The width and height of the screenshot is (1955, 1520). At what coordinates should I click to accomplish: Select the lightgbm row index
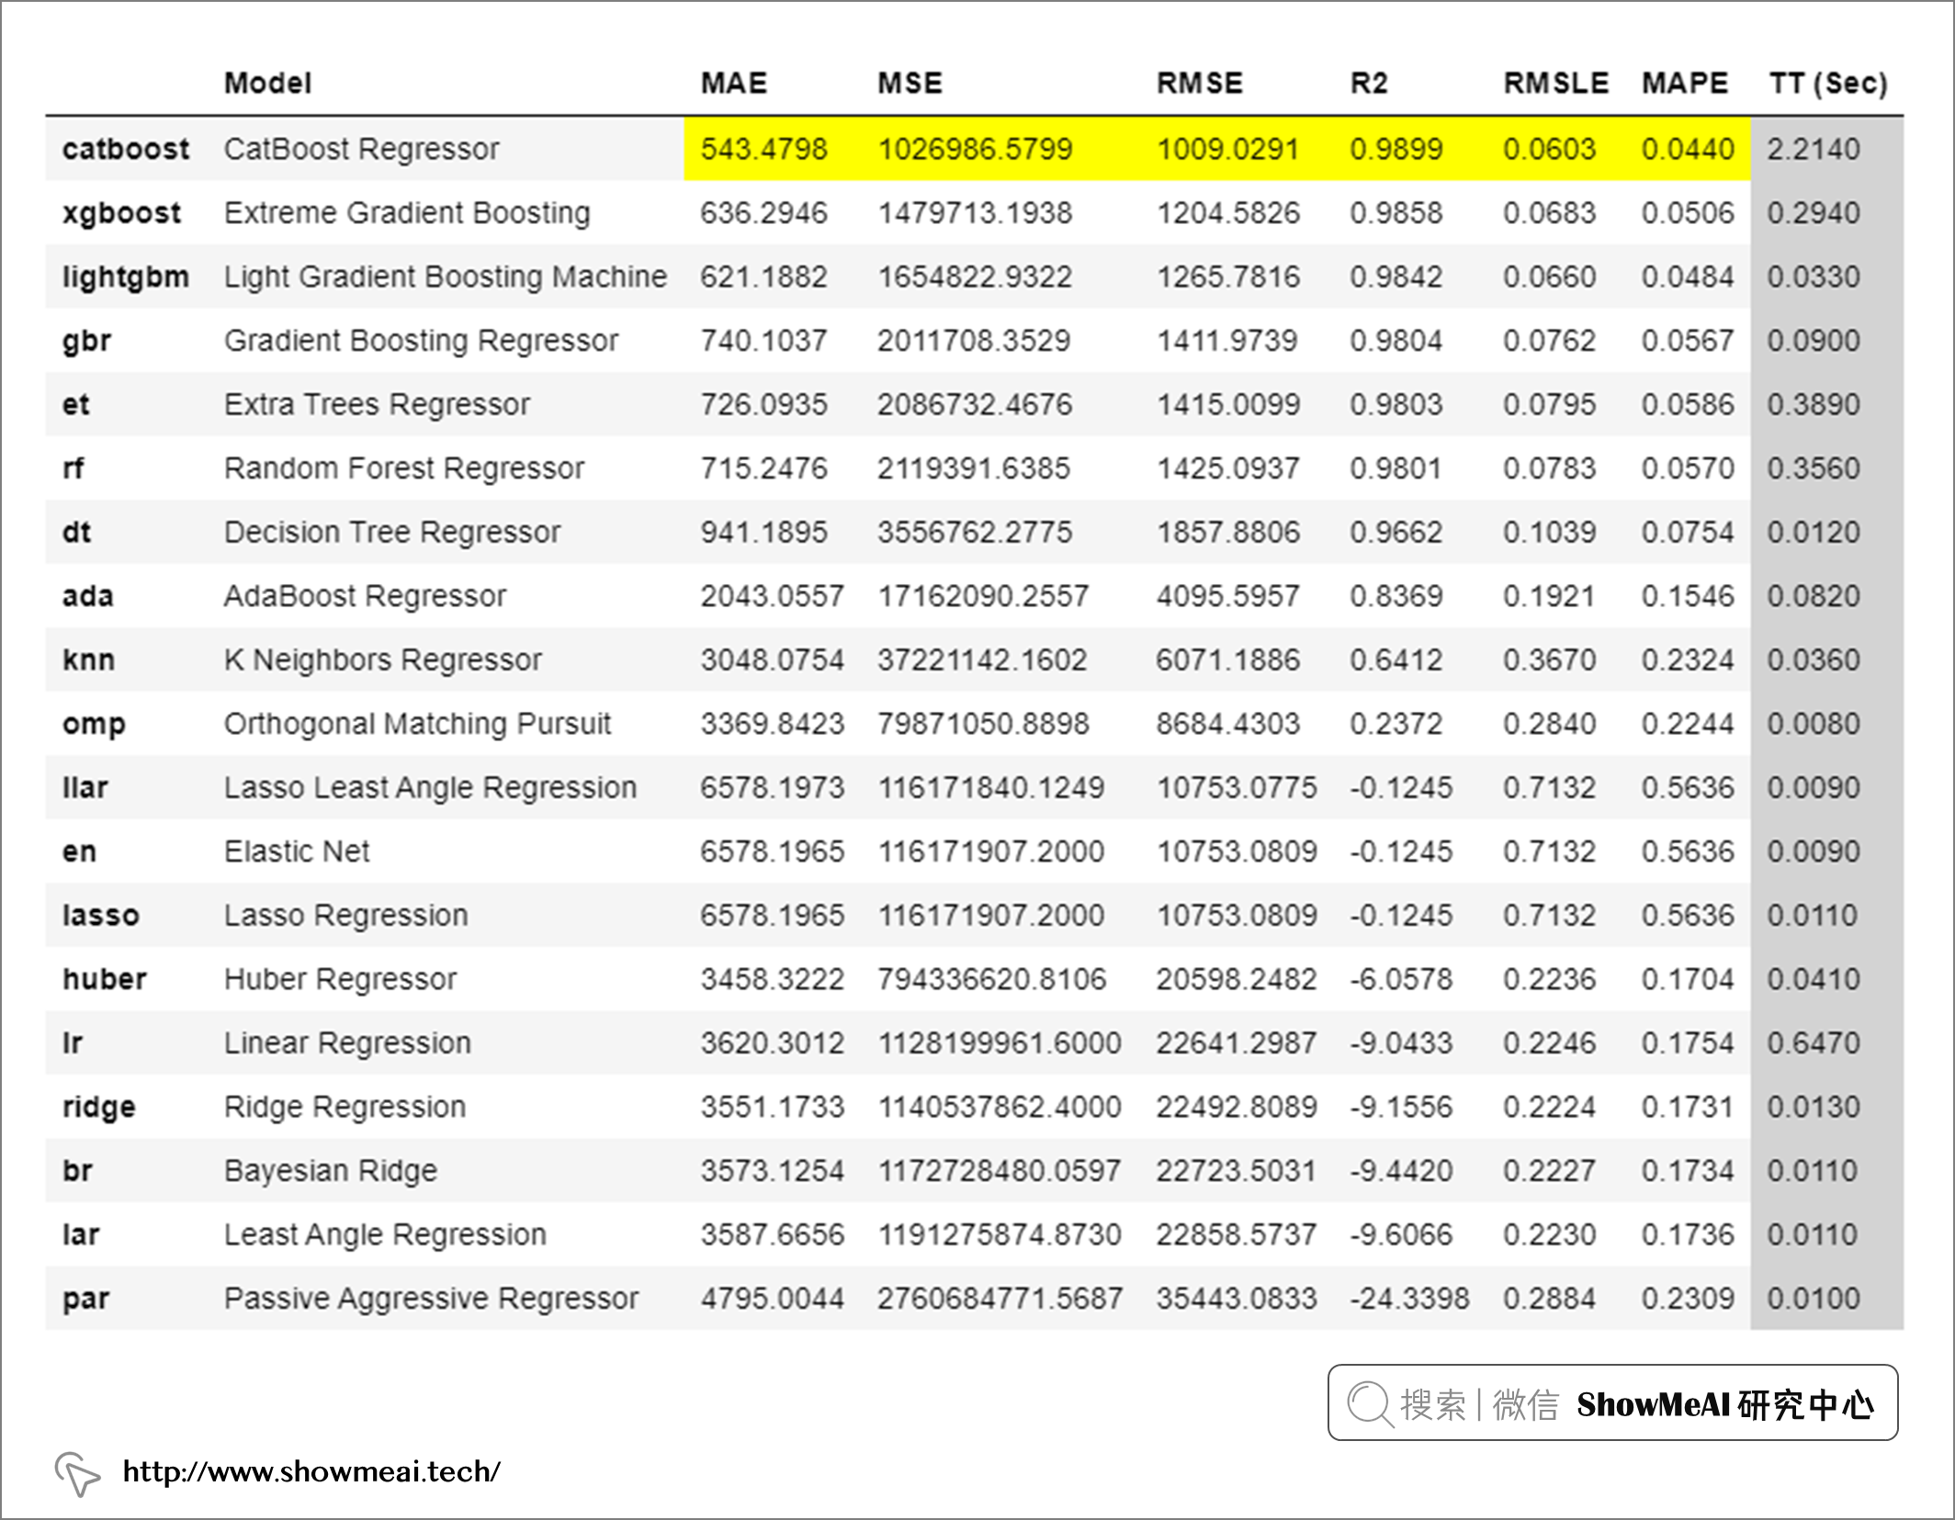coord(126,276)
